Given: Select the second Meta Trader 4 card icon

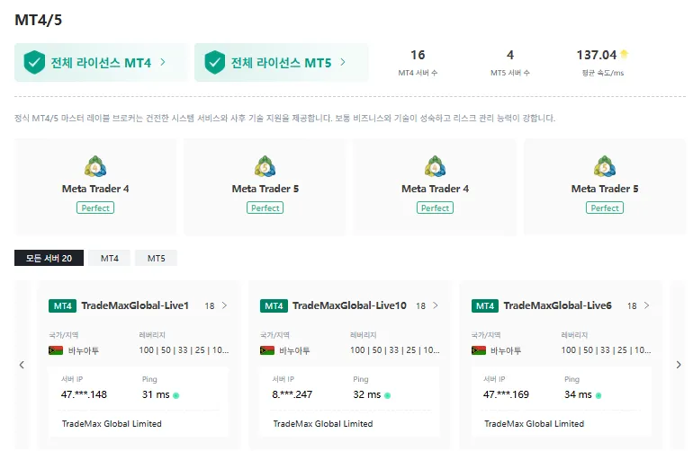Looking at the screenshot, I should pos(435,167).
